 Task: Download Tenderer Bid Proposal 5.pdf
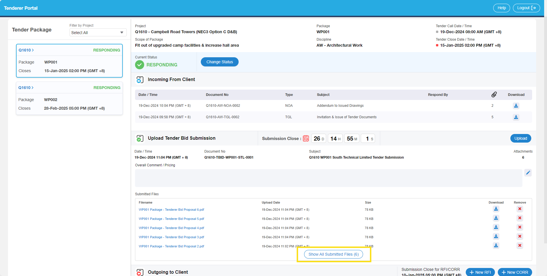point(496,218)
